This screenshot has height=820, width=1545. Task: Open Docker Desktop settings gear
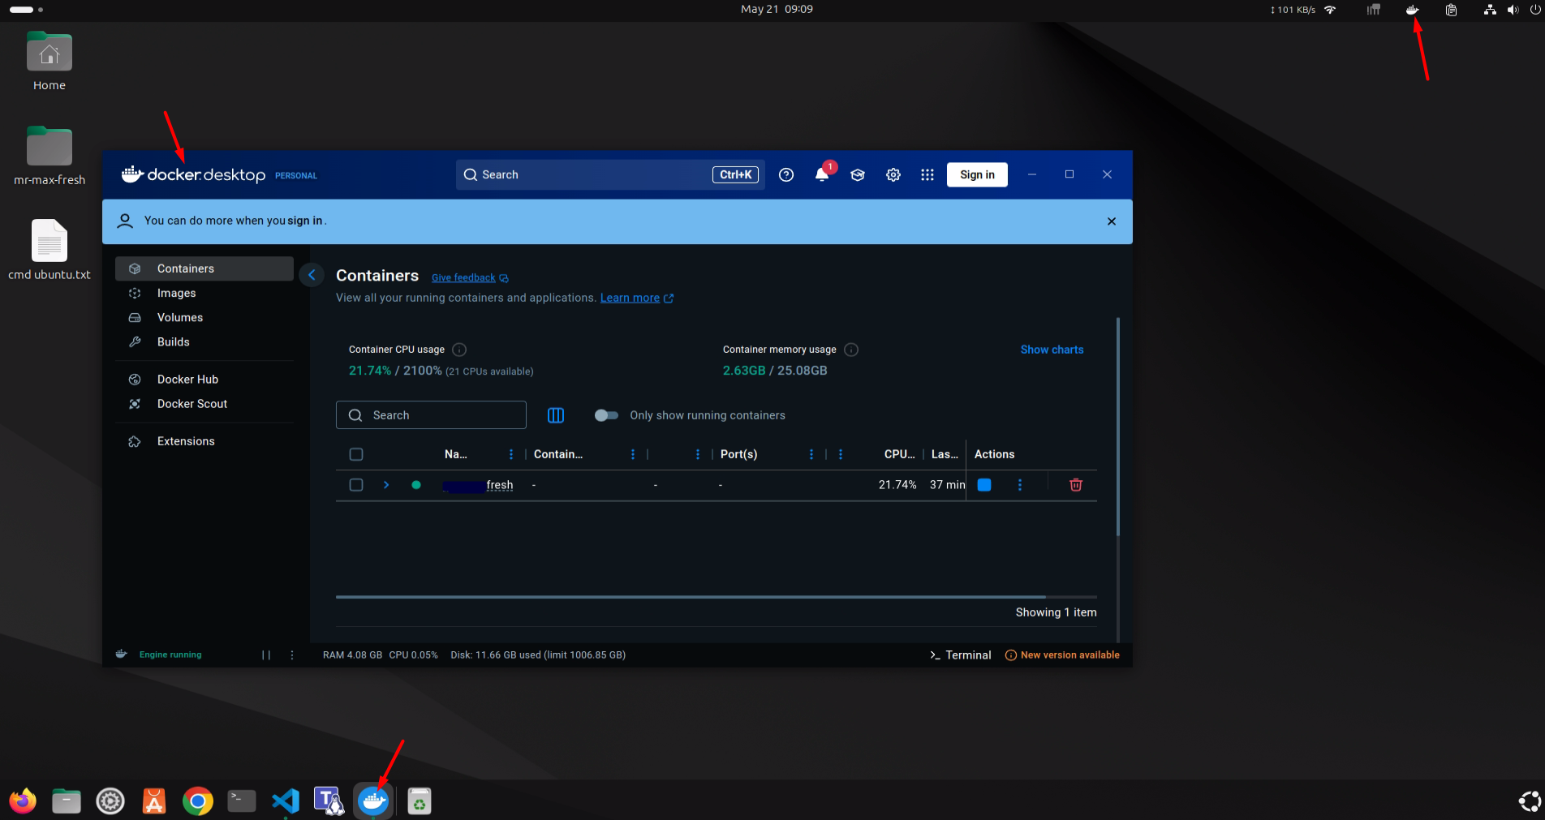(x=893, y=174)
